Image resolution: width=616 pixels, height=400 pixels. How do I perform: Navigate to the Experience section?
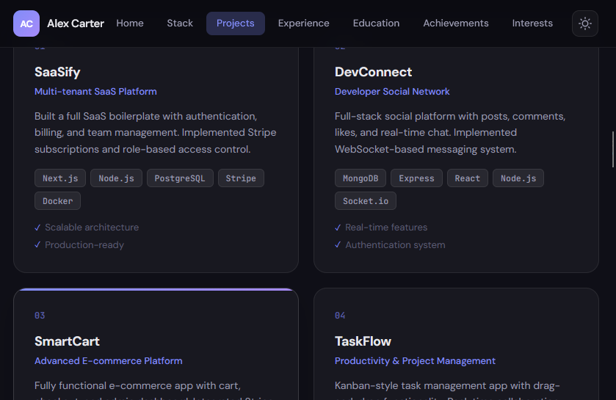point(303,23)
